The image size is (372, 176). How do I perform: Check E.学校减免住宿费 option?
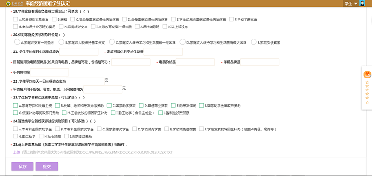pyautogui.click(x=166, y=129)
